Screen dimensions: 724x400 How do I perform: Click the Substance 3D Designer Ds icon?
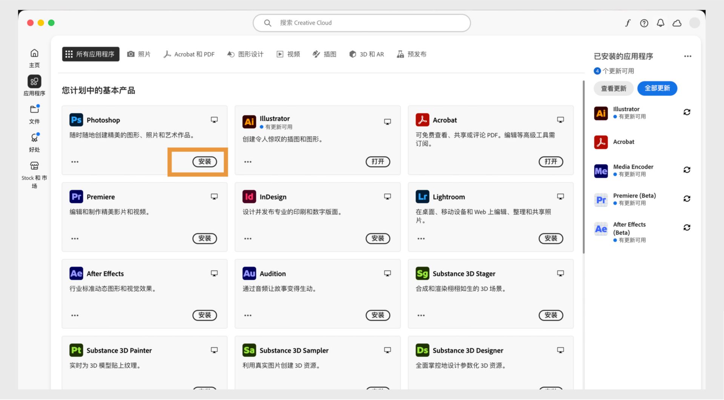coord(422,350)
